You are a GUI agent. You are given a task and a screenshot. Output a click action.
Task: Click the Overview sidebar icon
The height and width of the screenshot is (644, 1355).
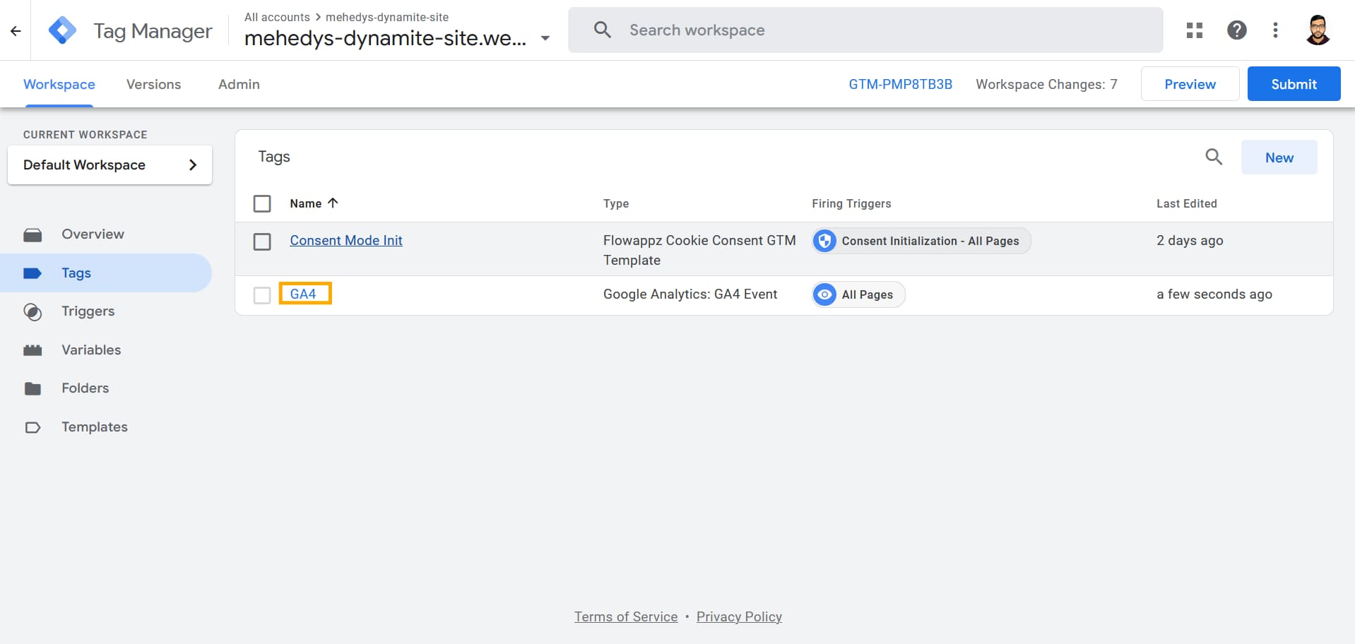(x=32, y=234)
